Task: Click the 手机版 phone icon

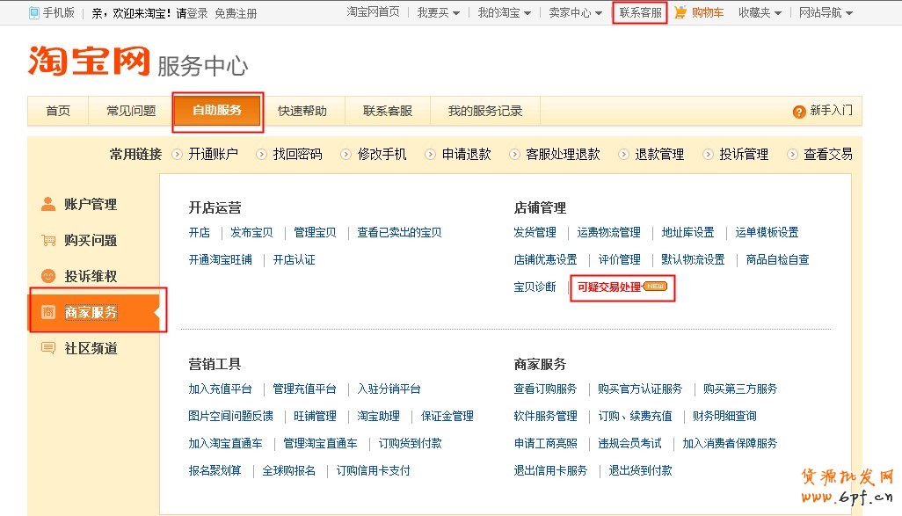Action: (x=34, y=12)
